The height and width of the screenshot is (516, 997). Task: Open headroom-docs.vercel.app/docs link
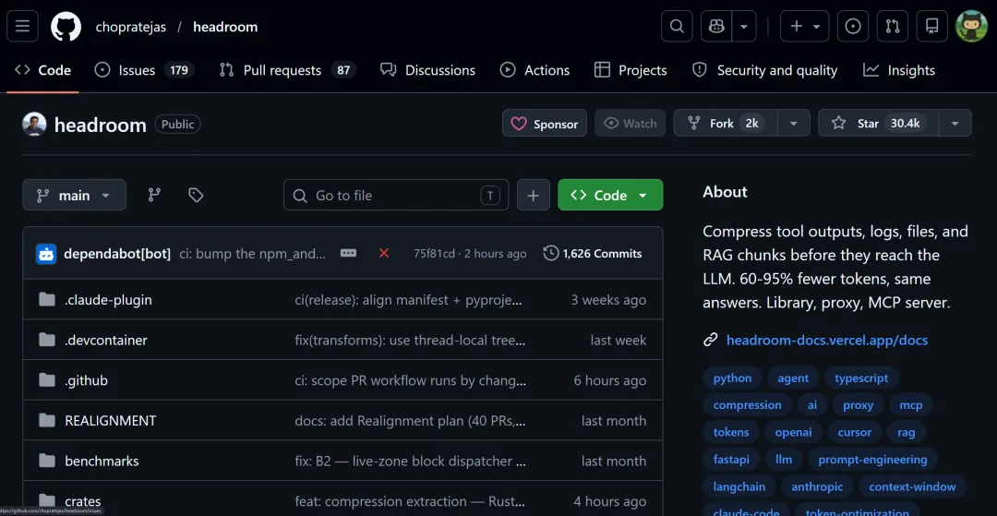click(x=826, y=340)
